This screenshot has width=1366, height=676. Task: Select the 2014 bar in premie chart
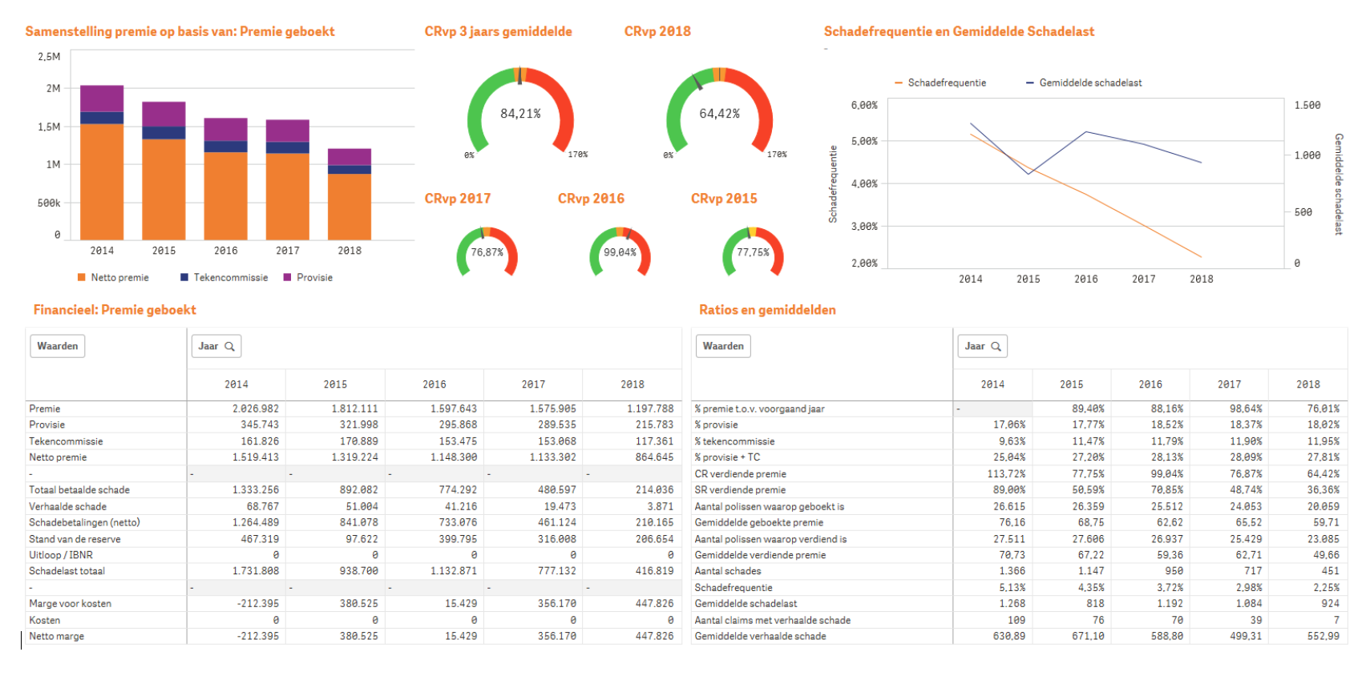tap(102, 176)
